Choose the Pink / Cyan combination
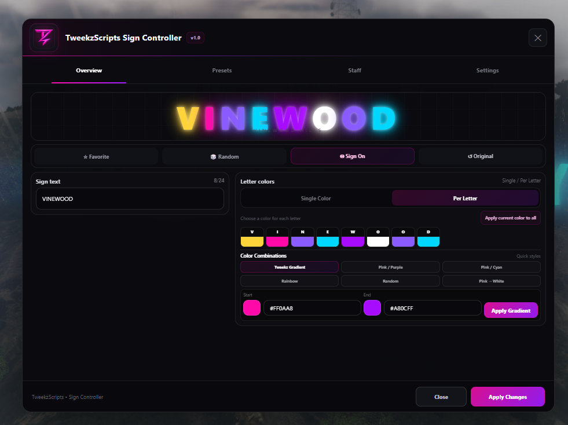The height and width of the screenshot is (425, 568). click(x=491, y=267)
